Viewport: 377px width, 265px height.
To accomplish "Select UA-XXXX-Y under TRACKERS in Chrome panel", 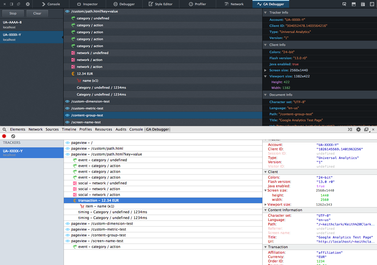I will pyautogui.click(x=32, y=153).
